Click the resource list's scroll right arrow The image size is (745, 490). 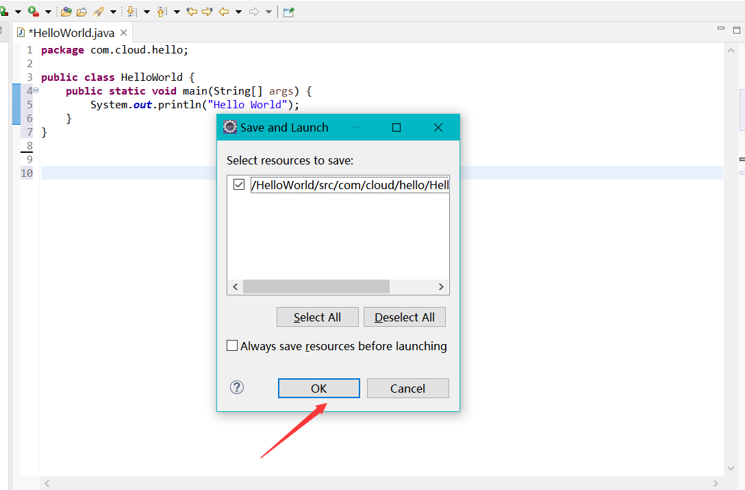[x=441, y=286]
